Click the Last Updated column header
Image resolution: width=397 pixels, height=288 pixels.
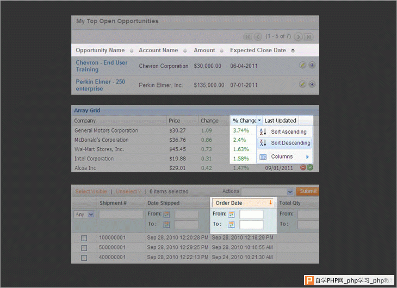[x=280, y=121]
